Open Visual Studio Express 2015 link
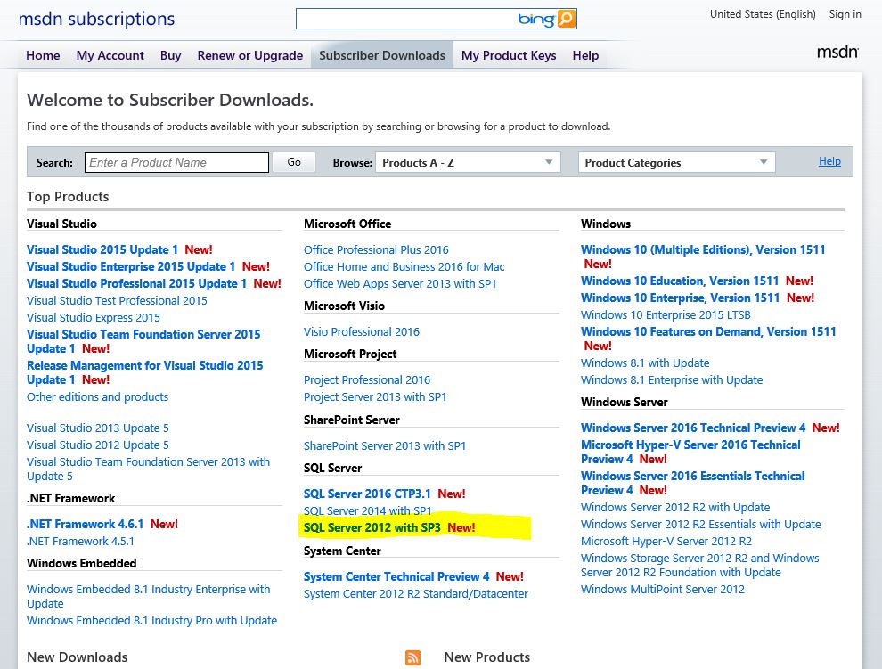The height and width of the screenshot is (669, 882). [94, 317]
